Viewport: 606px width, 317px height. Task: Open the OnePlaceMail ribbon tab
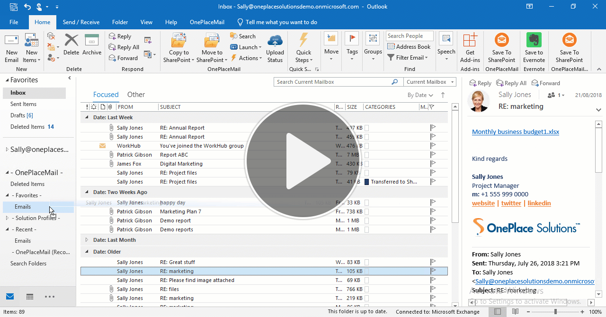(x=207, y=22)
